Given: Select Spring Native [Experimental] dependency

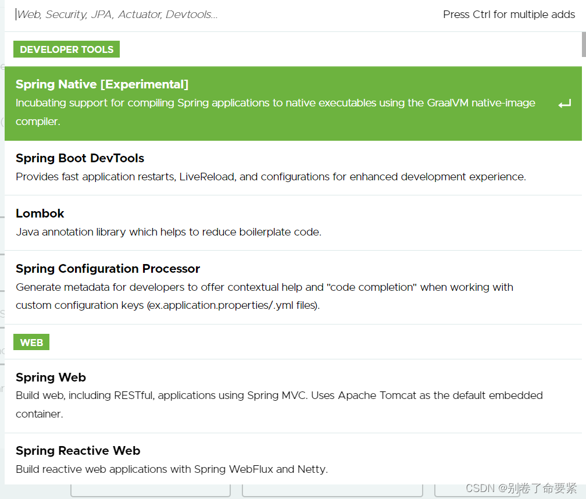Looking at the screenshot, I should tap(293, 104).
